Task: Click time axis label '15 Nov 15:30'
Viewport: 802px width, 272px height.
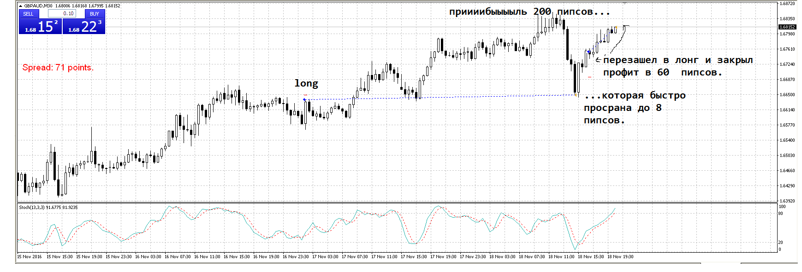Action: pos(59,257)
